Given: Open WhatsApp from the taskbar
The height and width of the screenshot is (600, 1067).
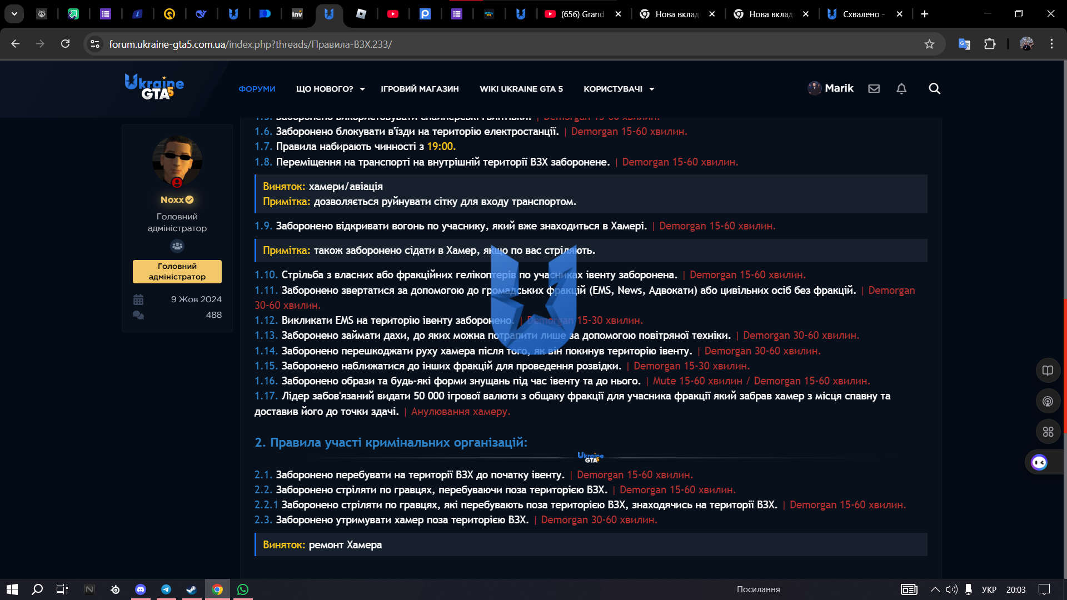Looking at the screenshot, I should coord(243,589).
